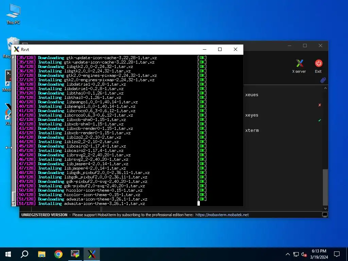Show hidden system tray icons chevron
The height and width of the screenshot is (261, 348).
(x=288, y=254)
